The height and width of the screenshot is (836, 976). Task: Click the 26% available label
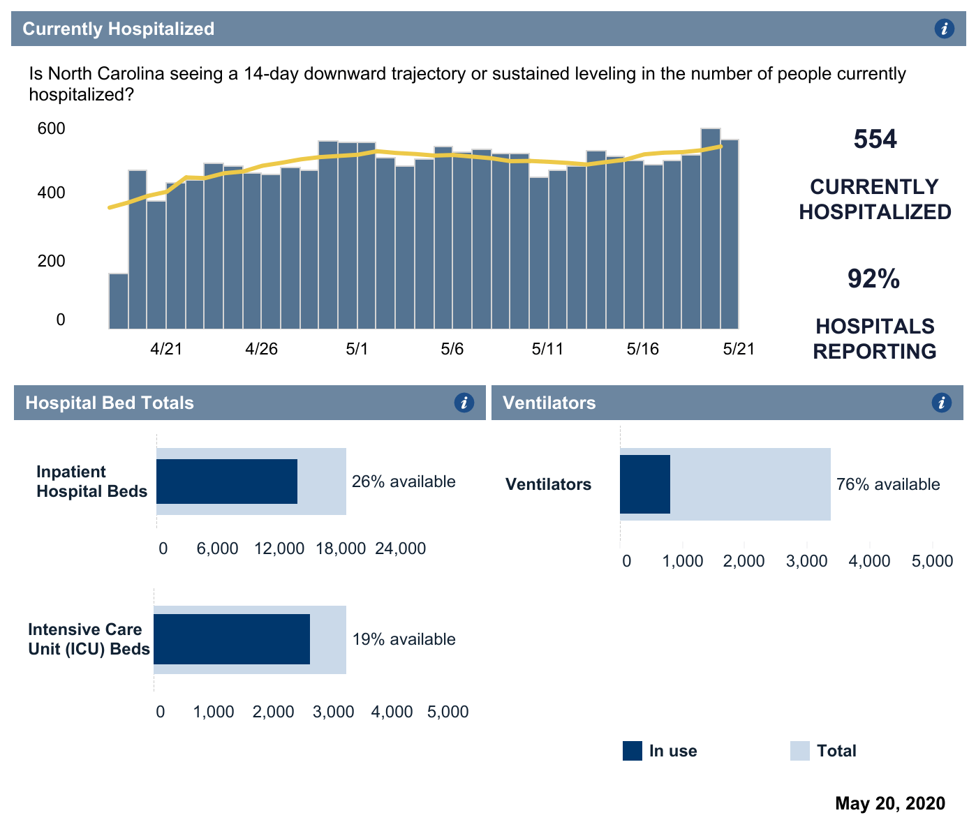(404, 482)
